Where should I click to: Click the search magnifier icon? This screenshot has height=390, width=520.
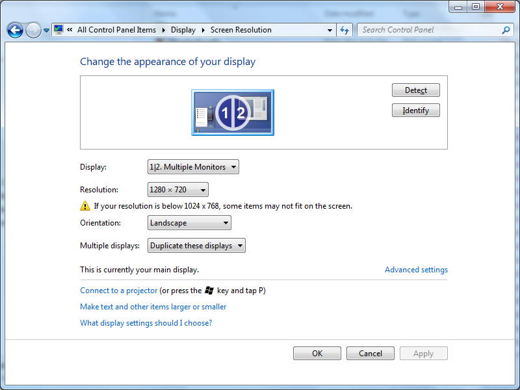(506, 30)
